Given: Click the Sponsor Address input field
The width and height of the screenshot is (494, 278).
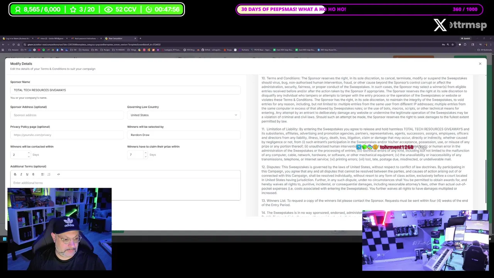Looking at the screenshot, I should [67, 115].
